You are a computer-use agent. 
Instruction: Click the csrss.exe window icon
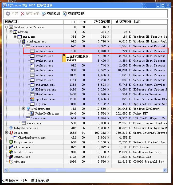[x=24, y=123]
